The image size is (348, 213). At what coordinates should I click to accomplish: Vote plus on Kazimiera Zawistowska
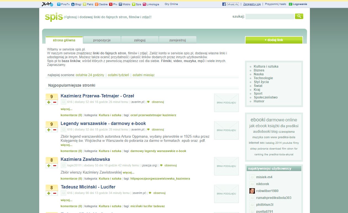pos(49,166)
